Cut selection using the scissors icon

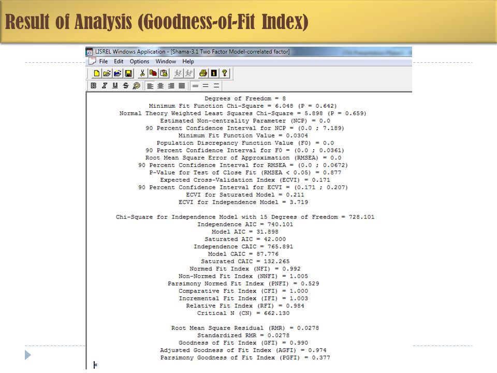click(142, 73)
